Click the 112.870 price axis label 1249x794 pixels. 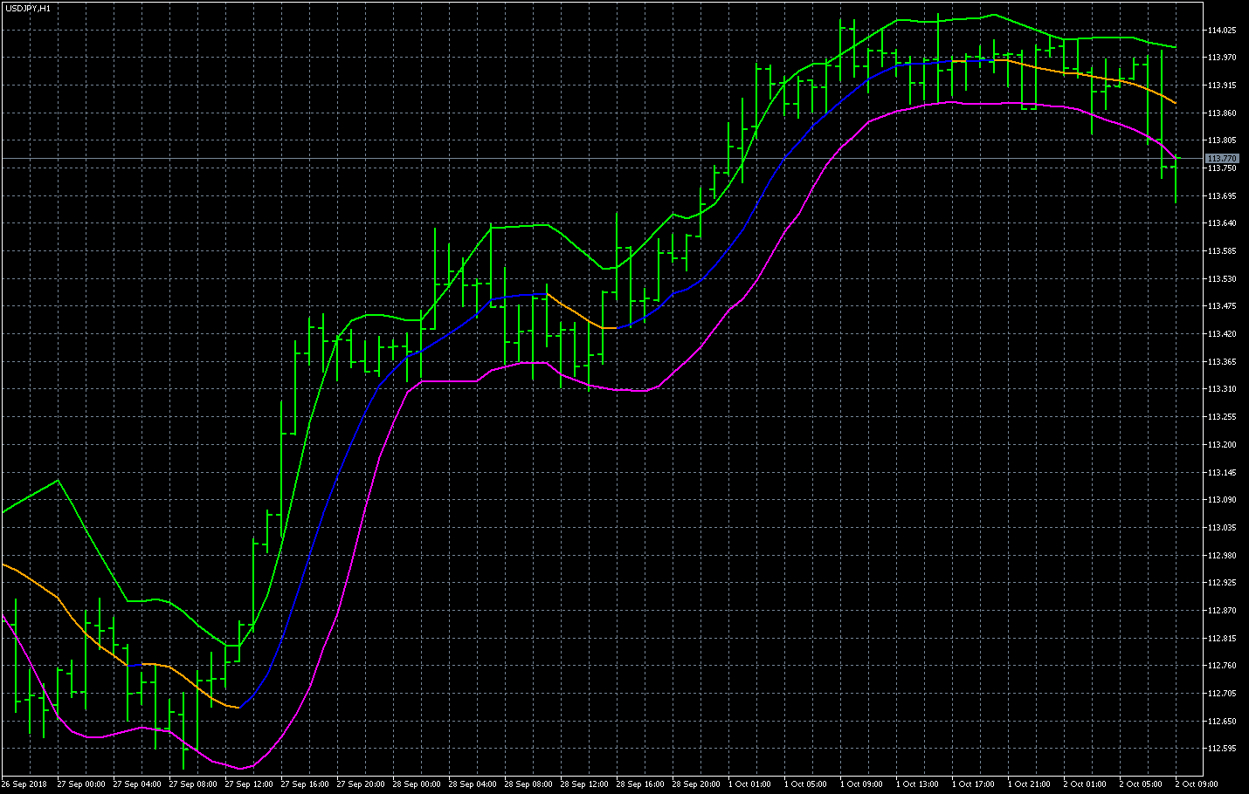tap(1222, 611)
